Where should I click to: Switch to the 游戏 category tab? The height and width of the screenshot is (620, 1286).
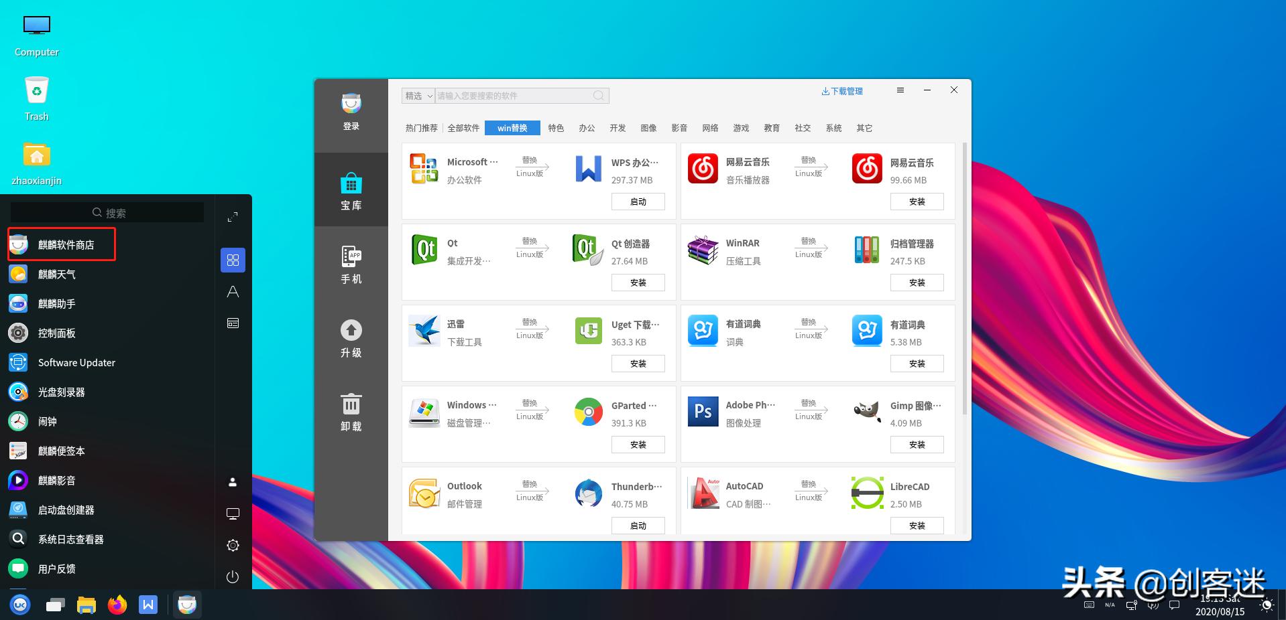point(740,128)
